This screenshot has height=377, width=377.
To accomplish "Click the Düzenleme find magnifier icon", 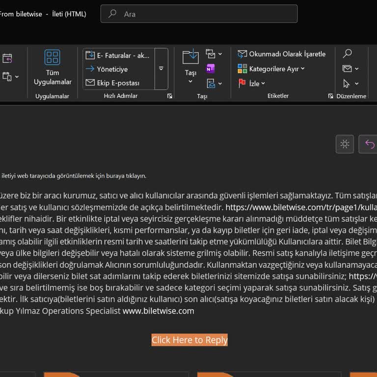I will [347, 54].
